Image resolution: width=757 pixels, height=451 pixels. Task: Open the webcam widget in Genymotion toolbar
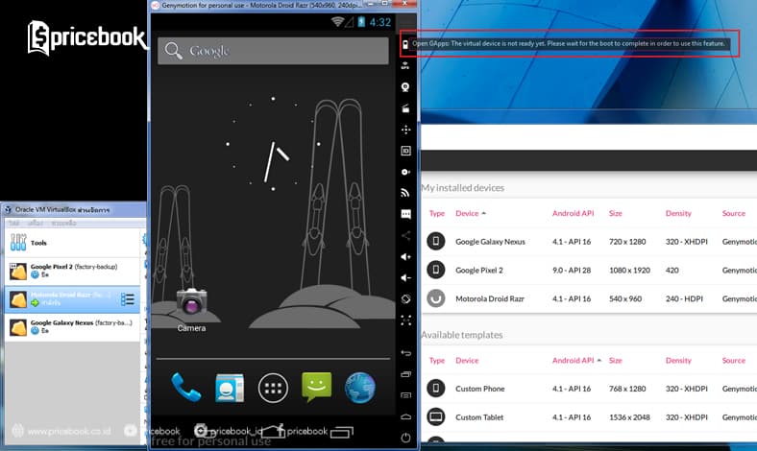click(x=405, y=86)
